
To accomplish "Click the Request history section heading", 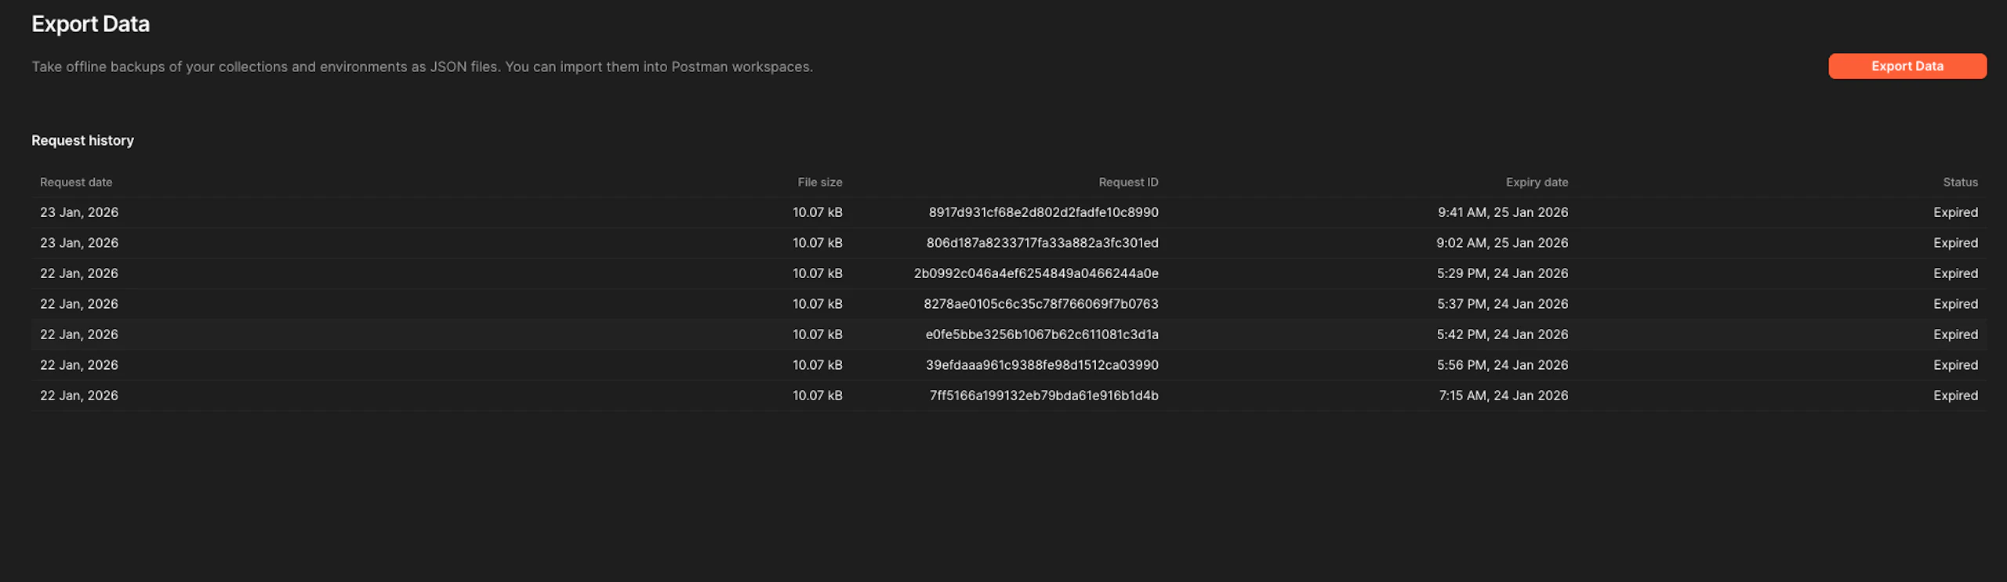I will coord(82,141).
